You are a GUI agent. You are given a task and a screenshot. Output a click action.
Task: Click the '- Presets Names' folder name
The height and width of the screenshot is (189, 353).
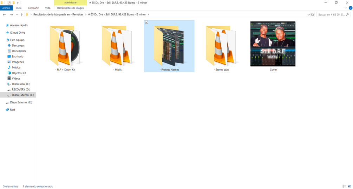click(169, 70)
